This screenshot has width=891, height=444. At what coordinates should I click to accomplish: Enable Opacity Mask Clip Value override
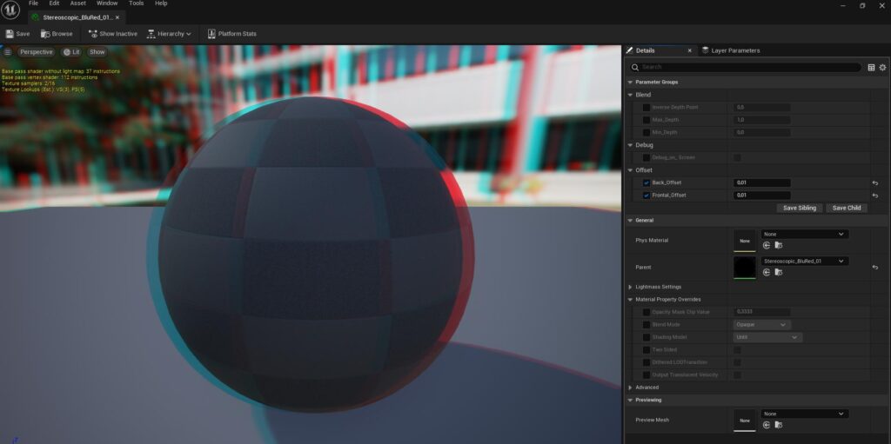646,312
